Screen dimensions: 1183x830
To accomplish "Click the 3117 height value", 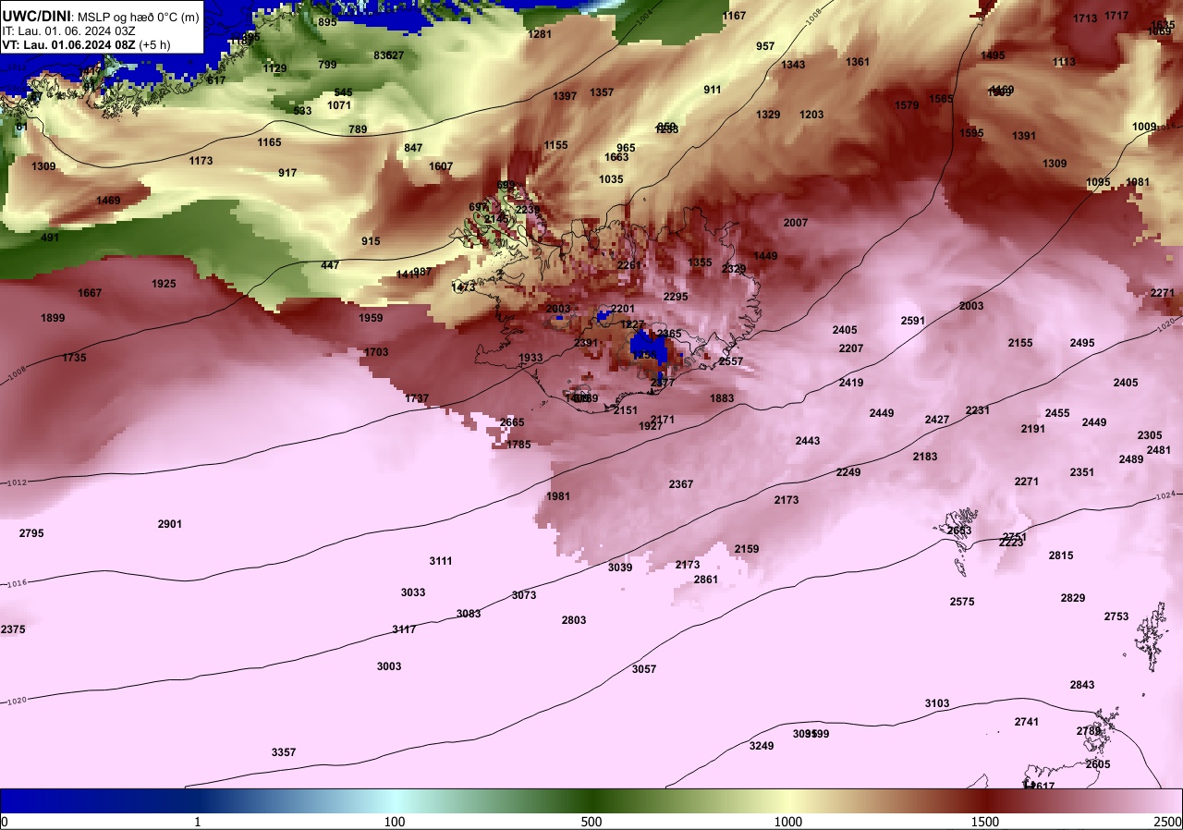I will (404, 629).
